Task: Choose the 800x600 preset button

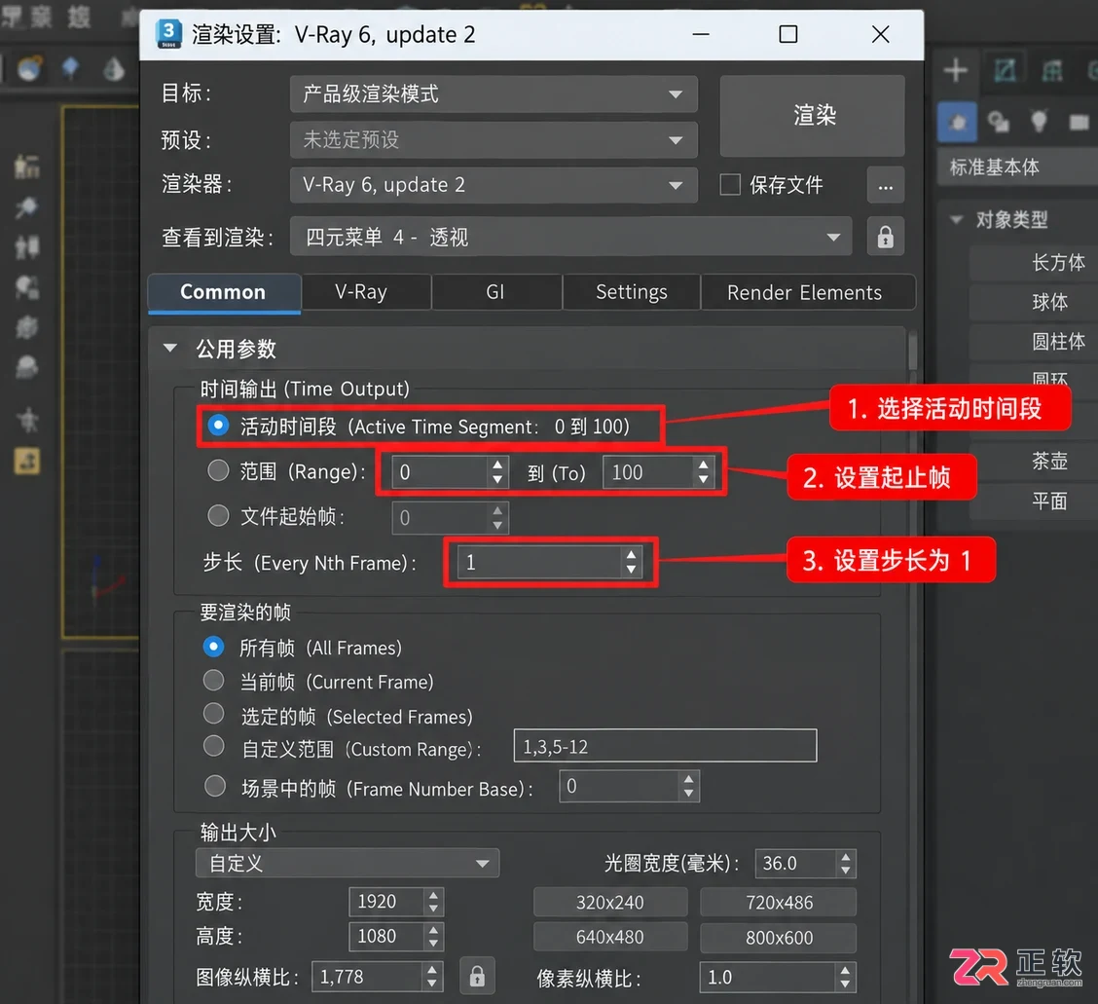Action: click(779, 938)
